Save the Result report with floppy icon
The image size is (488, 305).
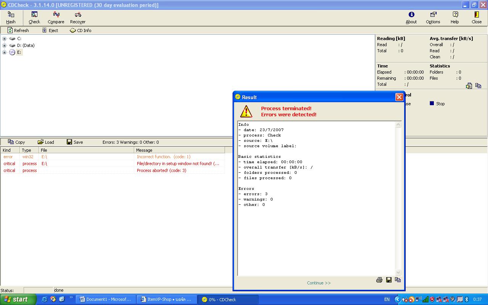389,280
